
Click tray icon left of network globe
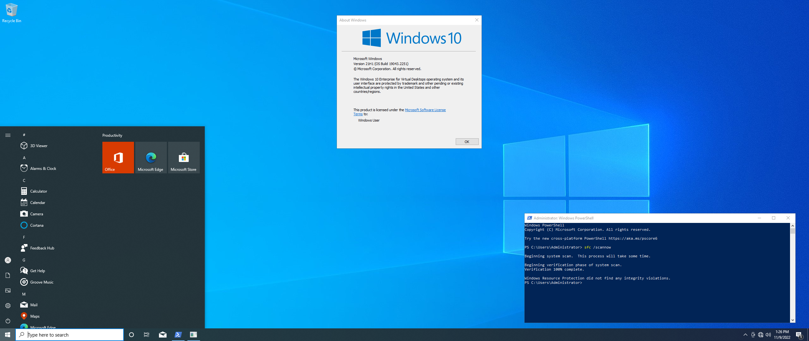click(753, 335)
